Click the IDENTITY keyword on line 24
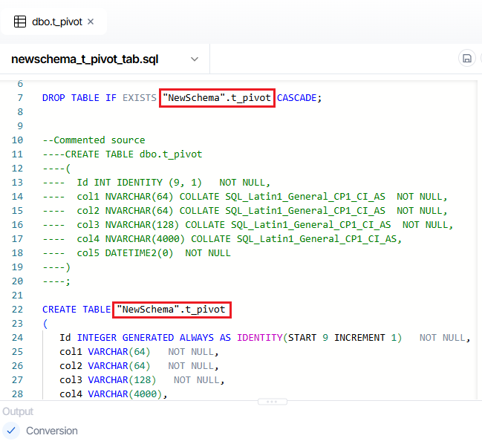The height and width of the screenshot is (444, 482). 258,337
